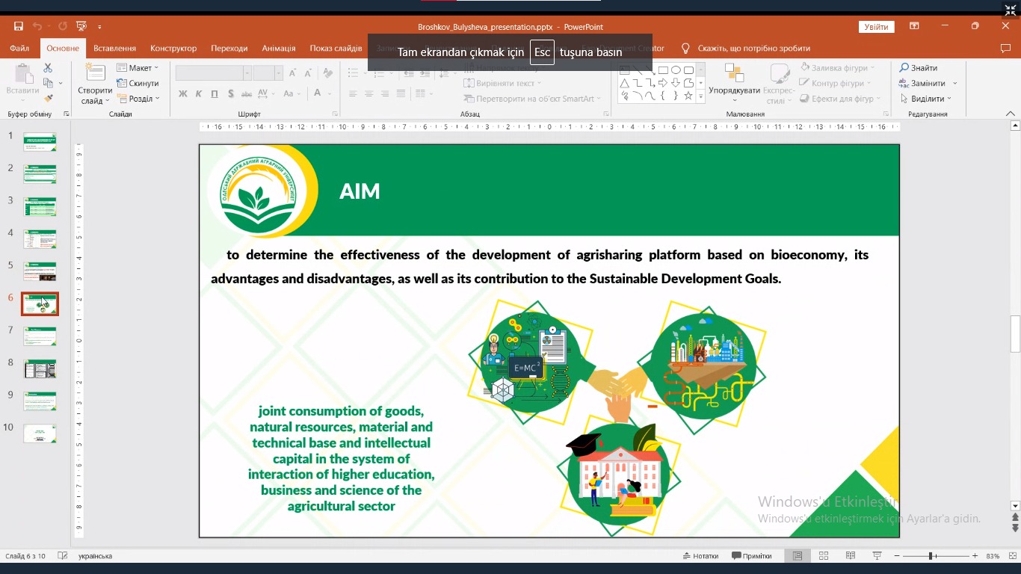This screenshot has width=1021, height=574.
Task: Open Заливка фігури shape fill
Action: click(837, 68)
